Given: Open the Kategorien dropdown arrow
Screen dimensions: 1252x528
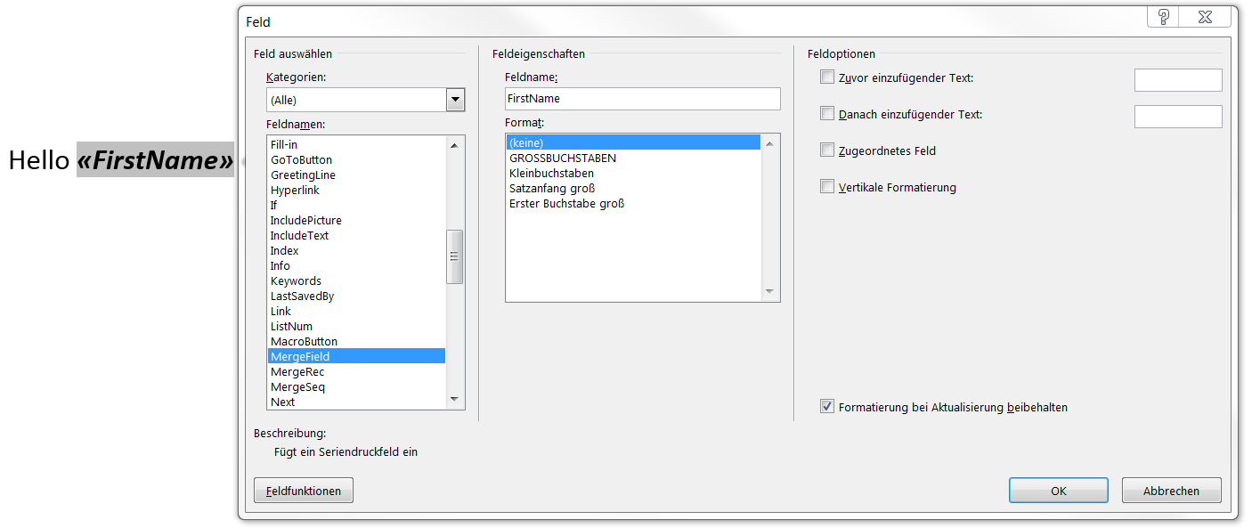Looking at the screenshot, I should [x=455, y=100].
